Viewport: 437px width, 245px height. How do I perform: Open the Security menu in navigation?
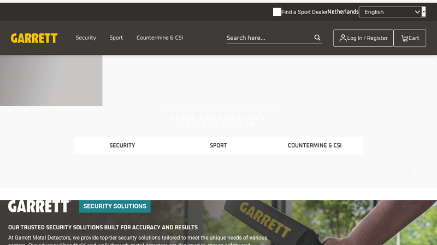point(86,38)
